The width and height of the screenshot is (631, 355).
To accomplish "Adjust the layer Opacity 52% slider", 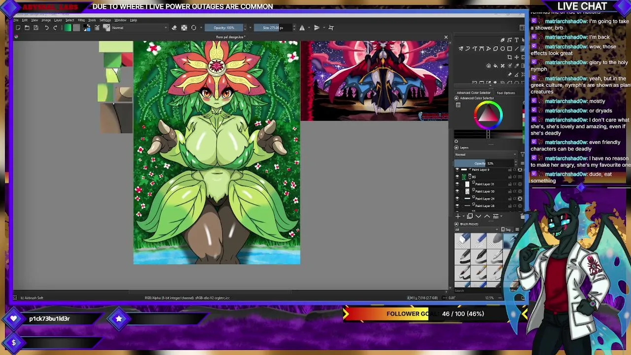I will 485,163.
